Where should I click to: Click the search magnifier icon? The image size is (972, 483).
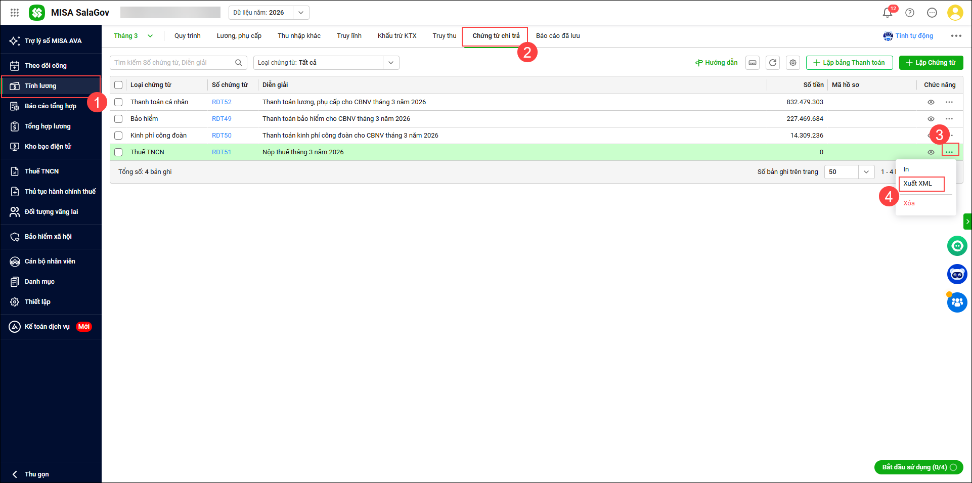[239, 63]
